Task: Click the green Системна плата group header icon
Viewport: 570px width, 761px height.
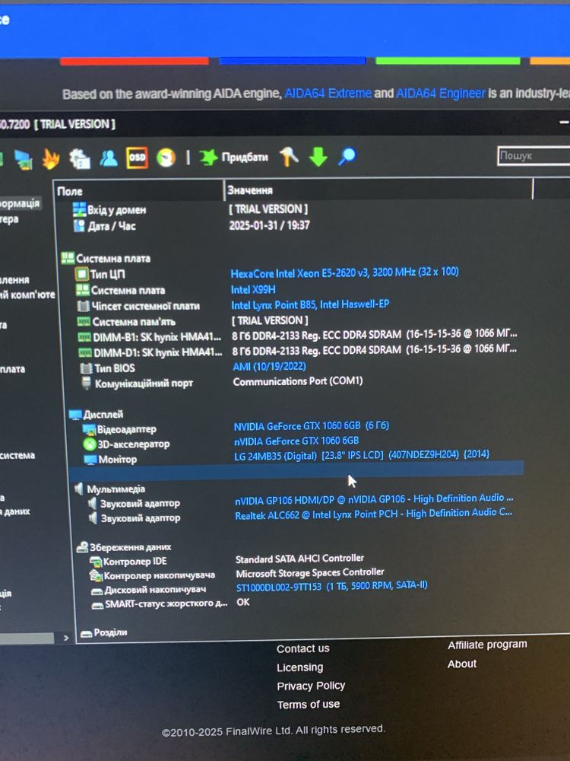Action: pos(68,258)
